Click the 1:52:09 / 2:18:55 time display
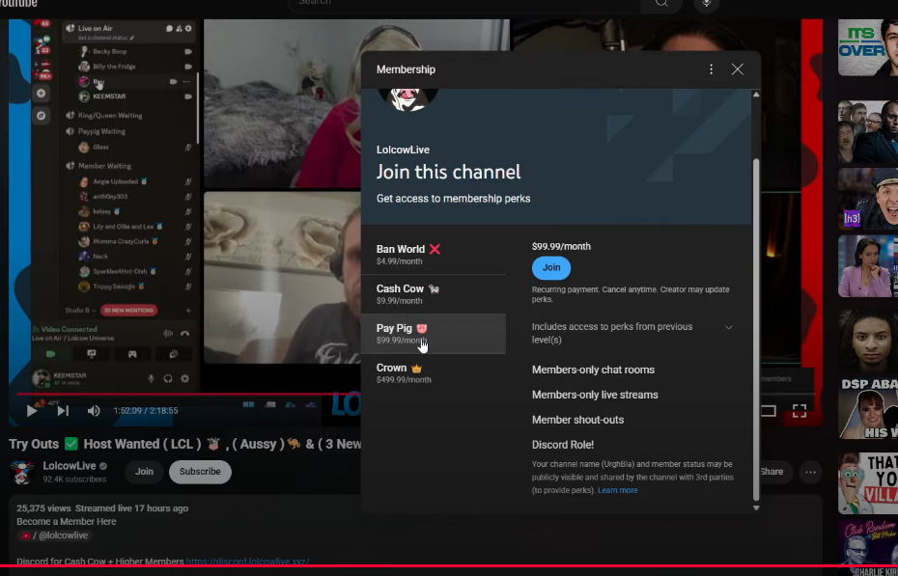This screenshot has height=576, width=898. (x=146, y=411)
